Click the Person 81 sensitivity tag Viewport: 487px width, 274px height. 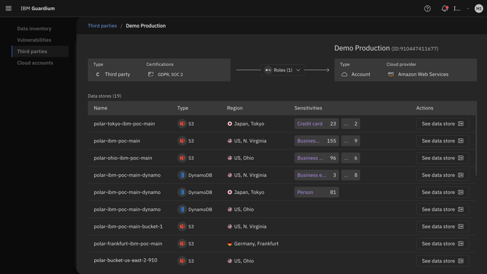pyautogui.click(x=317, y=192)
